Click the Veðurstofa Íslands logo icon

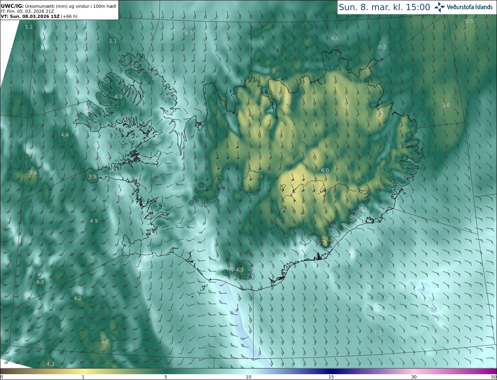pos(440,7)
